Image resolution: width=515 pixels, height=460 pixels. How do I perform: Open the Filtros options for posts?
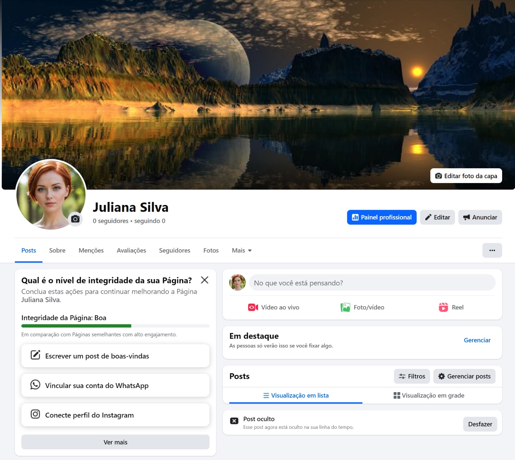(x=412, y=376)
